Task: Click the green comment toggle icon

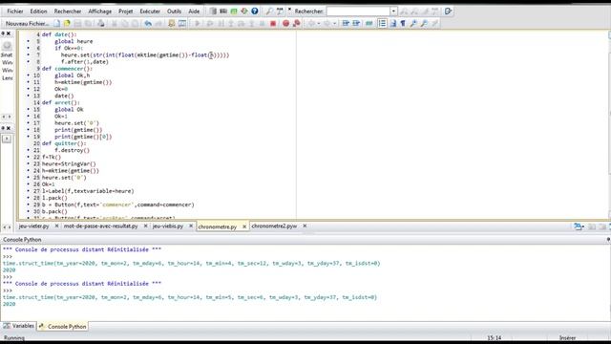Action: point(369,23)
